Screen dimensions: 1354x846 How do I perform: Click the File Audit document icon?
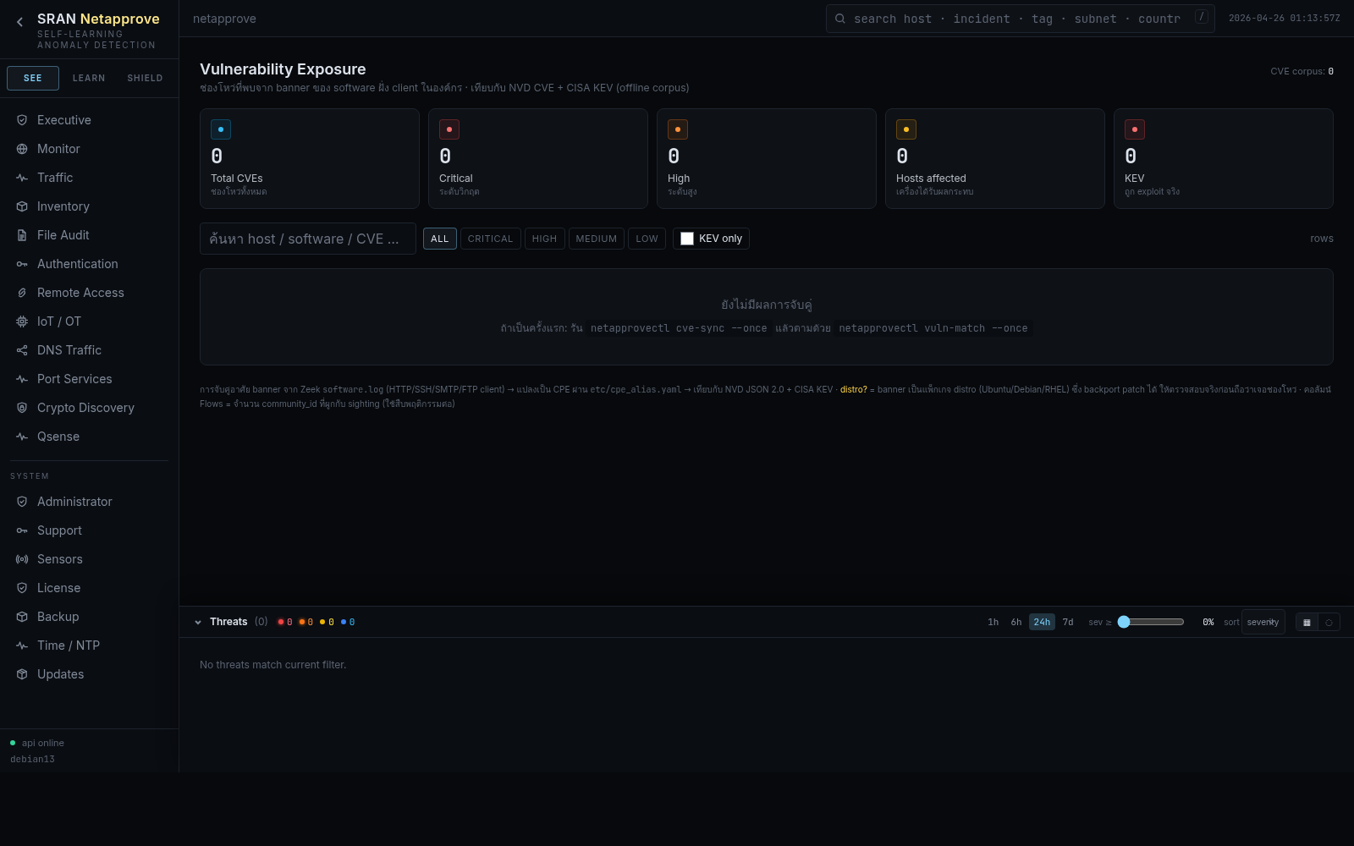(22, 235)
